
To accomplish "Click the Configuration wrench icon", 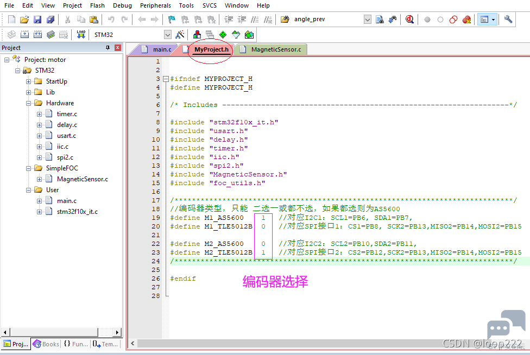I will pos(508,20).
